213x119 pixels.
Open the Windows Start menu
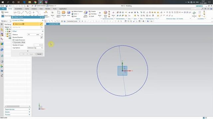click(x=3, y=2)
